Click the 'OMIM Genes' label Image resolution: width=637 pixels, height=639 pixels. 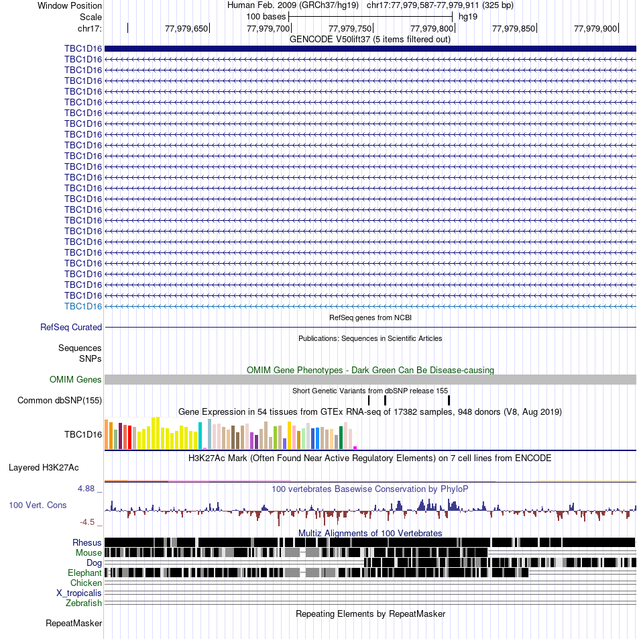tap(75, 379)
